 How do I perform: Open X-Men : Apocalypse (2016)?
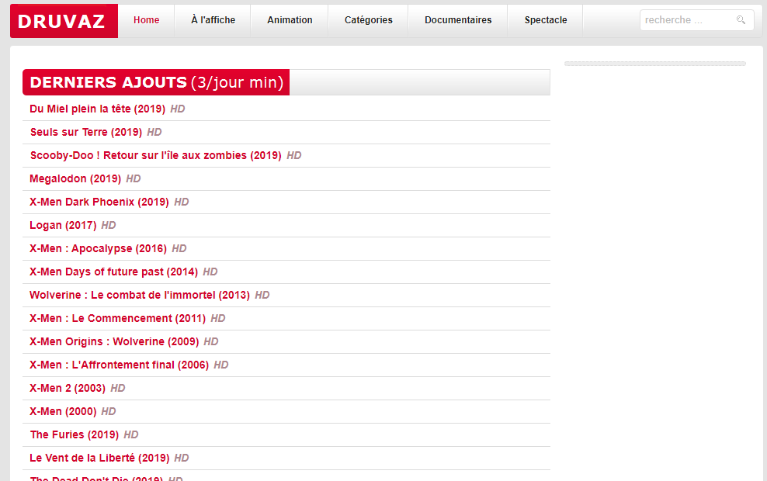[98, 249]
